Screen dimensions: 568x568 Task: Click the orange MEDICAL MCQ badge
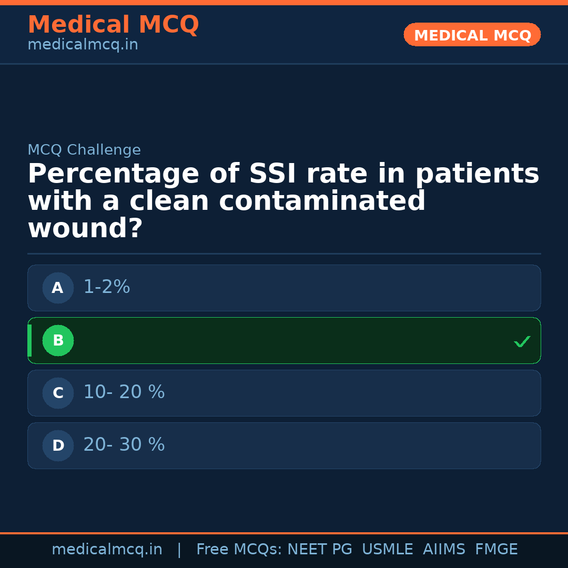[x=472, y=35]
